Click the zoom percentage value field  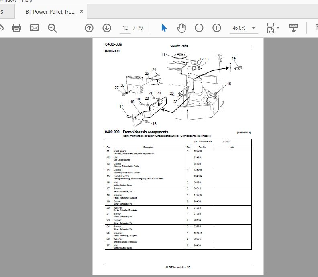point(239,28)
